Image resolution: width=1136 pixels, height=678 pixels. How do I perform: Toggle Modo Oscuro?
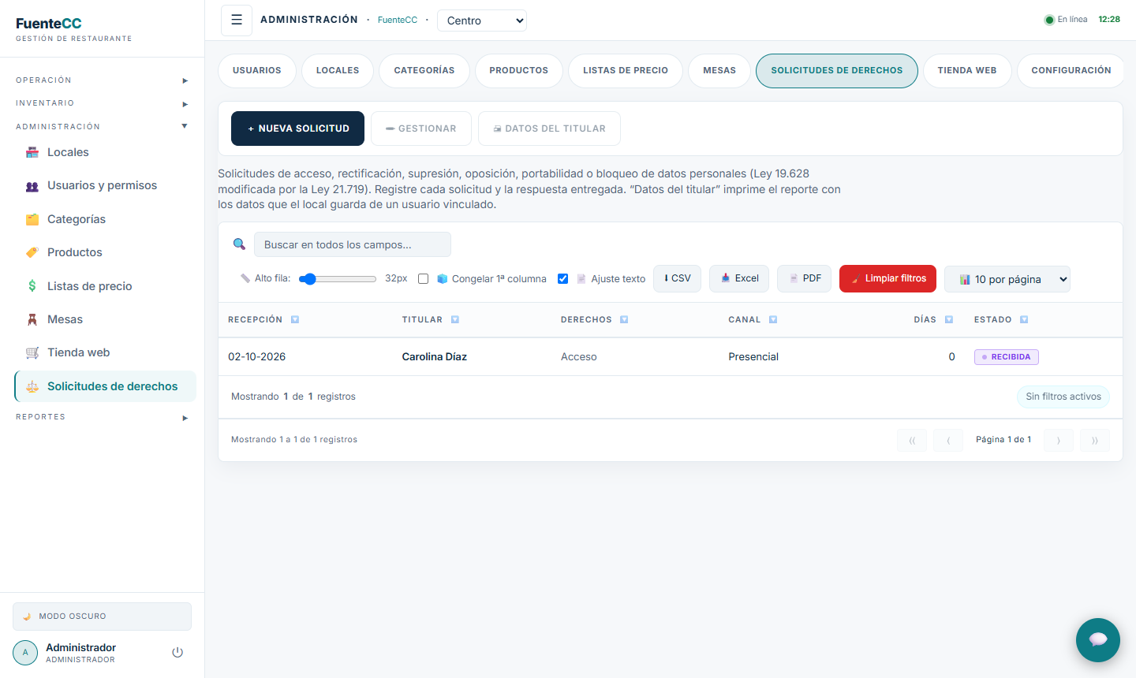[102, 617]
